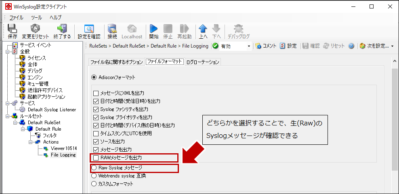
Task: Click the 設定 icon next to コメント
Action: click(x=282, y=46)
